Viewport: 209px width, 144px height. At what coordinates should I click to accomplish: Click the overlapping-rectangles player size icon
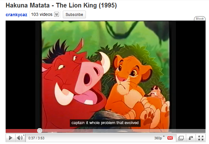pos(181,138)
